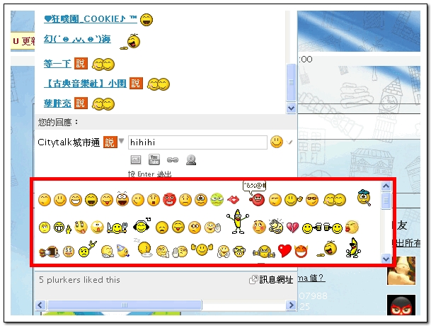This screenshot has height=326, width=431.
Task: Toggle the emoticon picker smiley button
Action: point(277,142)
